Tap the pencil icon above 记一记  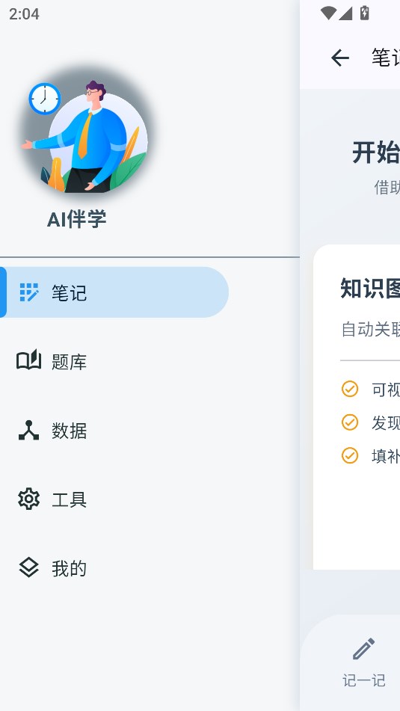363,648
